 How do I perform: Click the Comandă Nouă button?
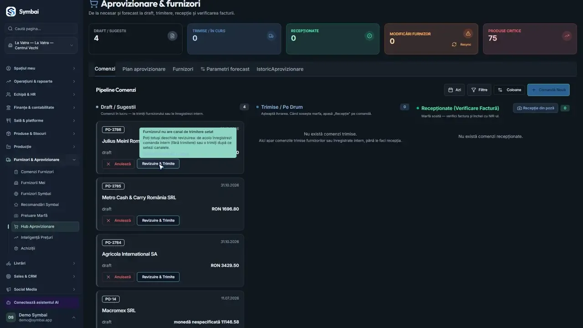548,90
